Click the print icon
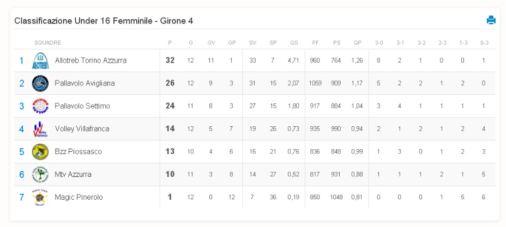The width and height of the screenshot is (506, 227). 491,20
